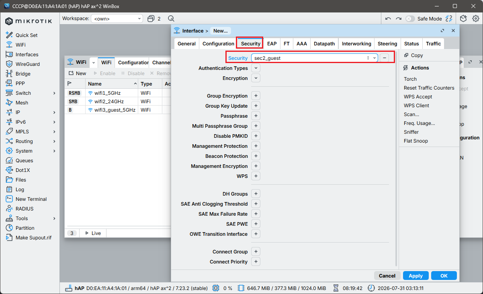Switch to the Traffic tab

click(433, 44)
